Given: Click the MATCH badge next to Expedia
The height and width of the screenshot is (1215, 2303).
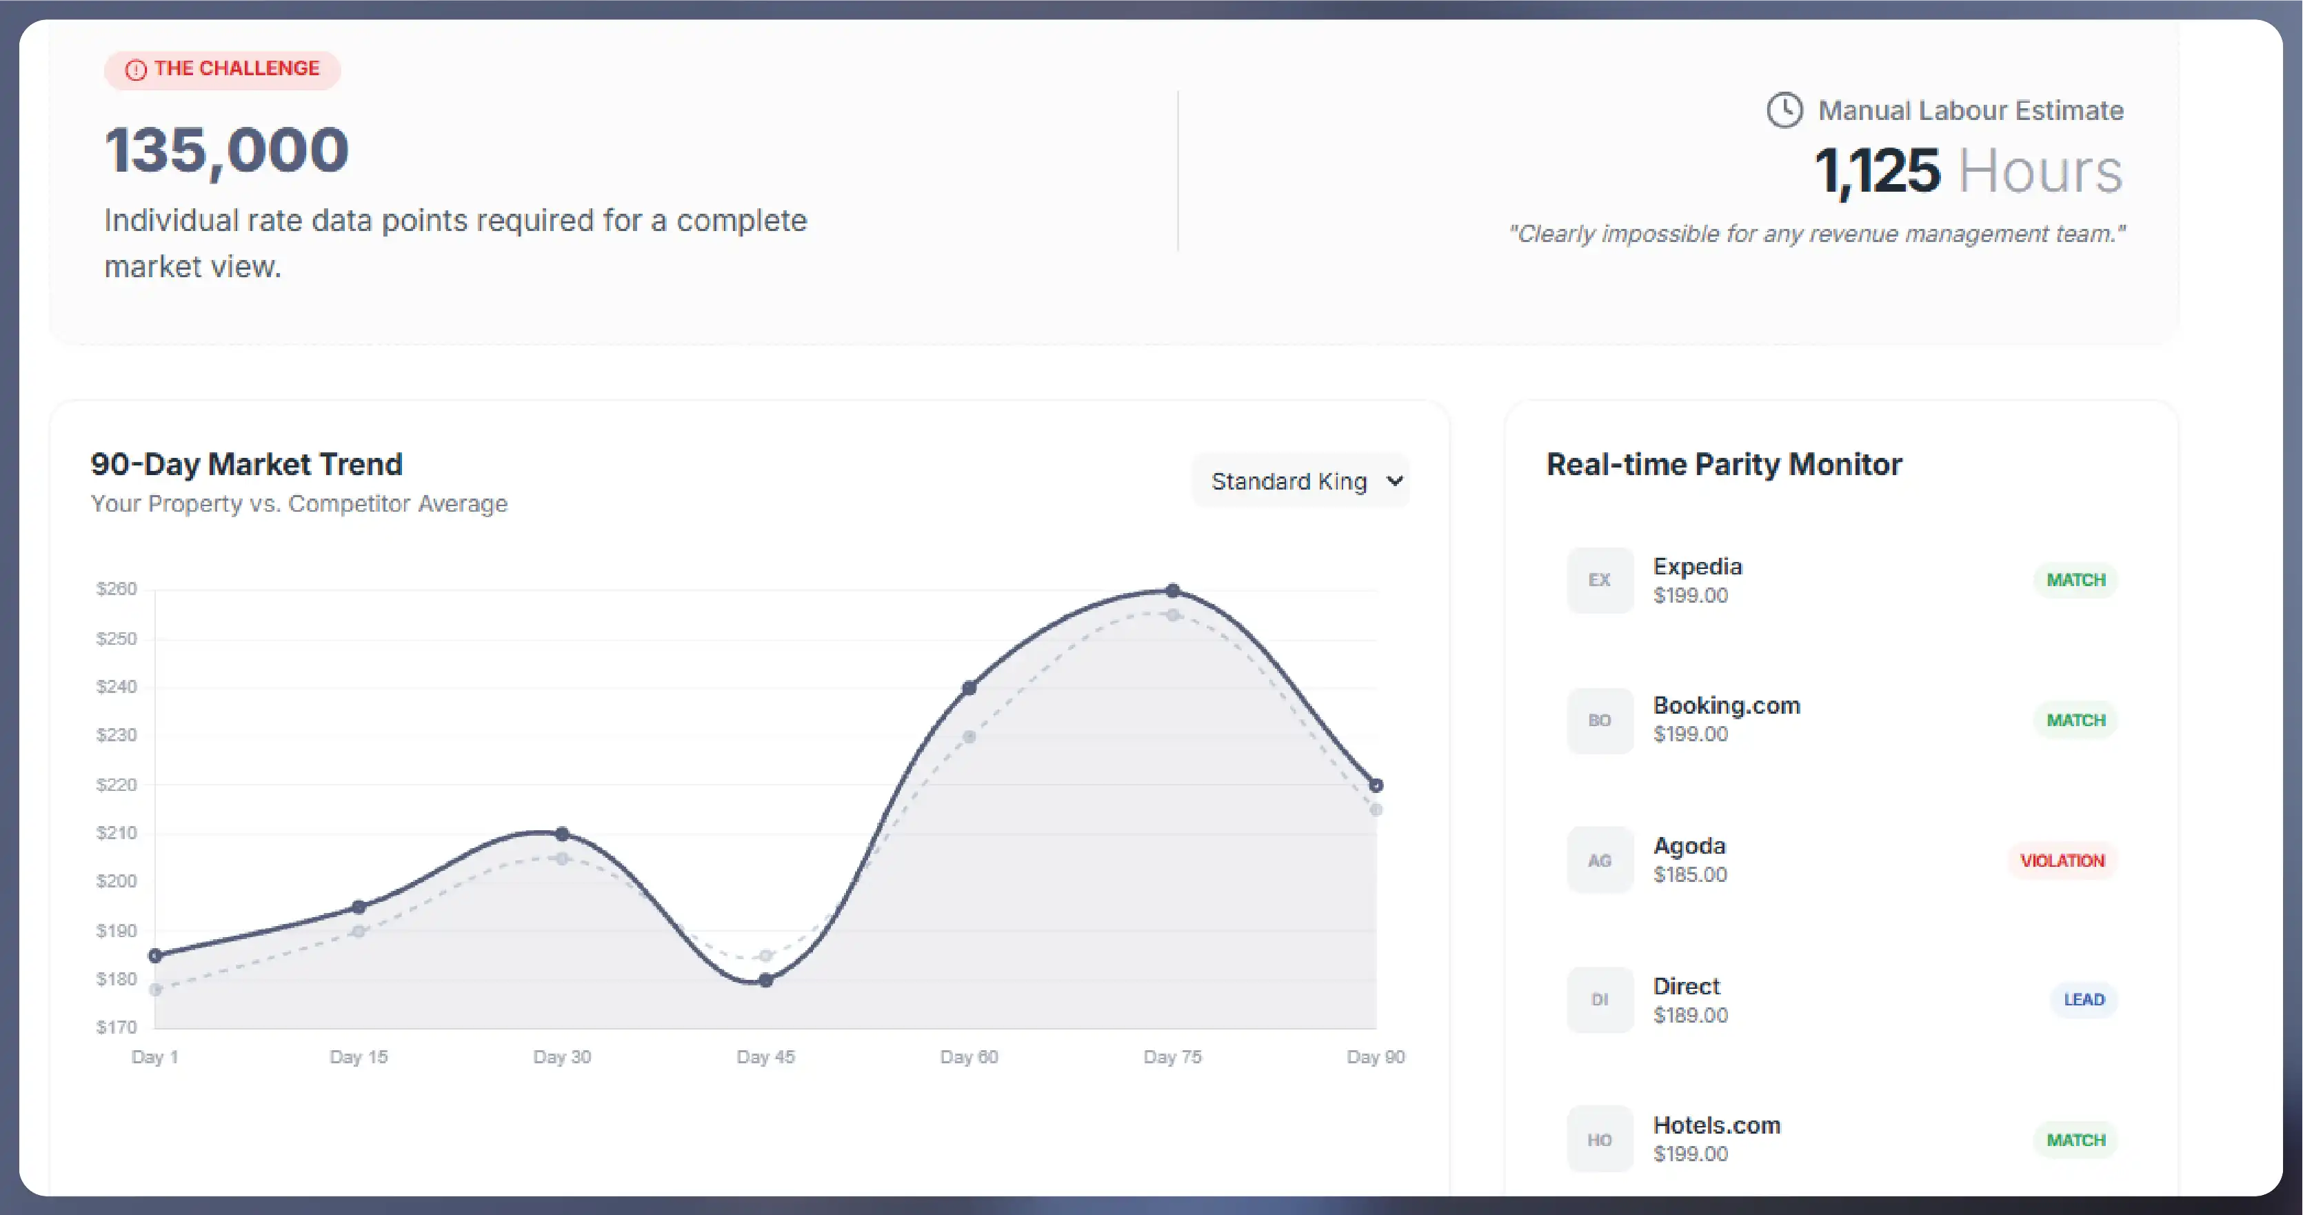Looking at the screenshot, I should point(2075,580).
